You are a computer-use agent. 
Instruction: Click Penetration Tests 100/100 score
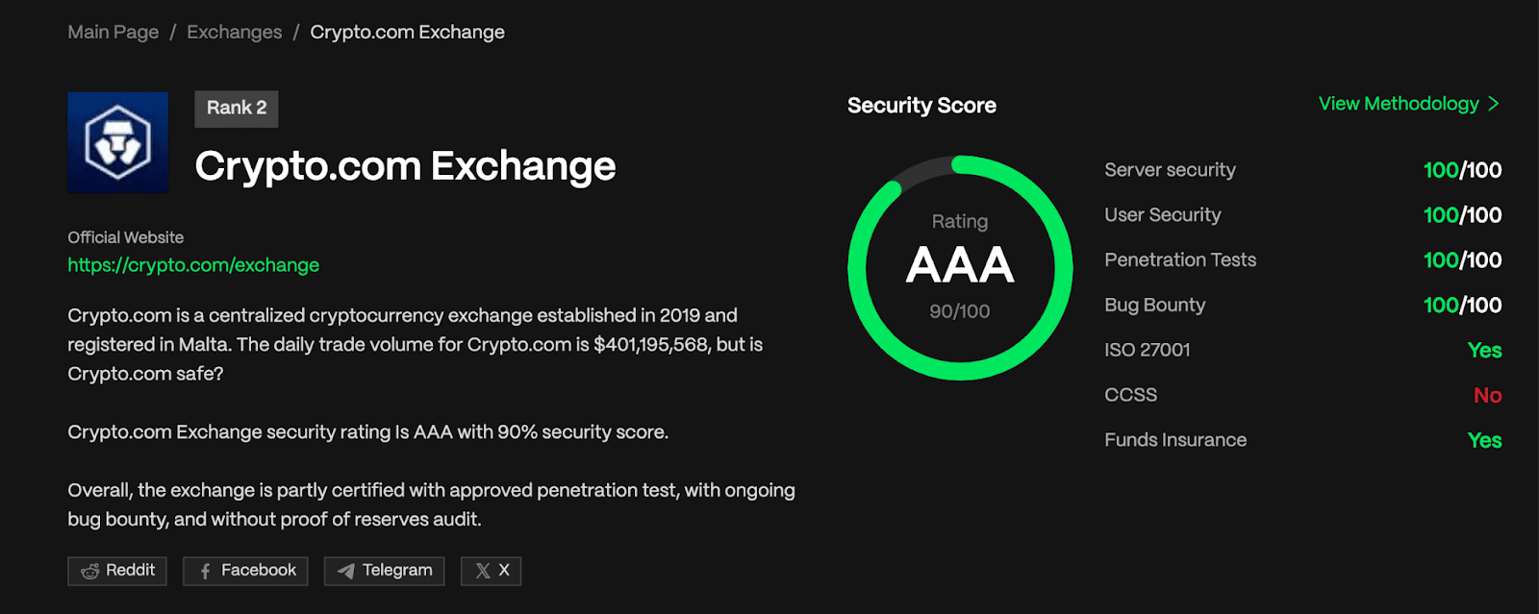tap(1462, 260)
